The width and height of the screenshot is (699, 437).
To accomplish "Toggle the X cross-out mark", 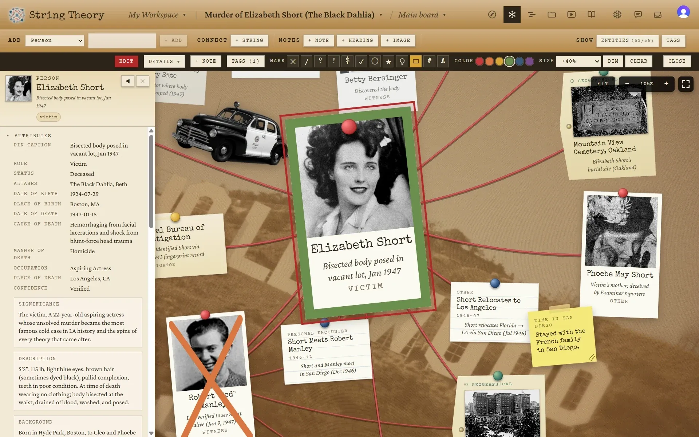I will (293, 61).
